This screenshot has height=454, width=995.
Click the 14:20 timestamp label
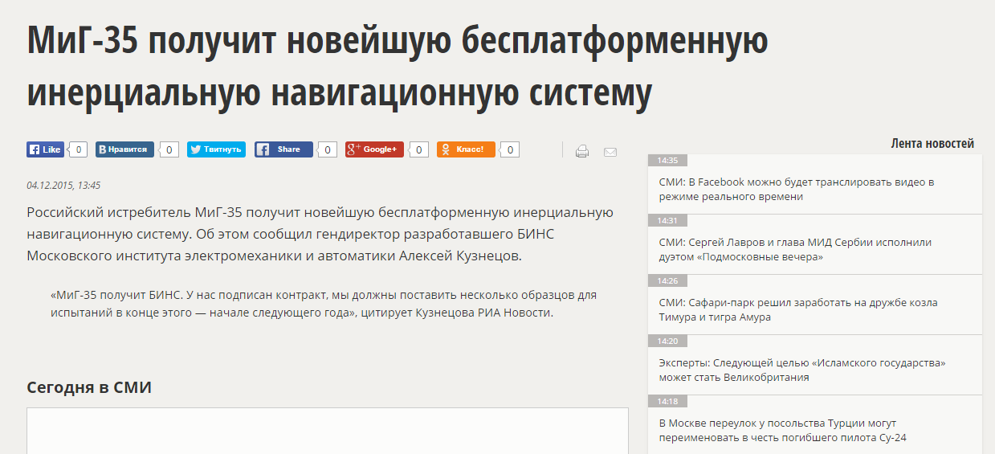[667, 341]
